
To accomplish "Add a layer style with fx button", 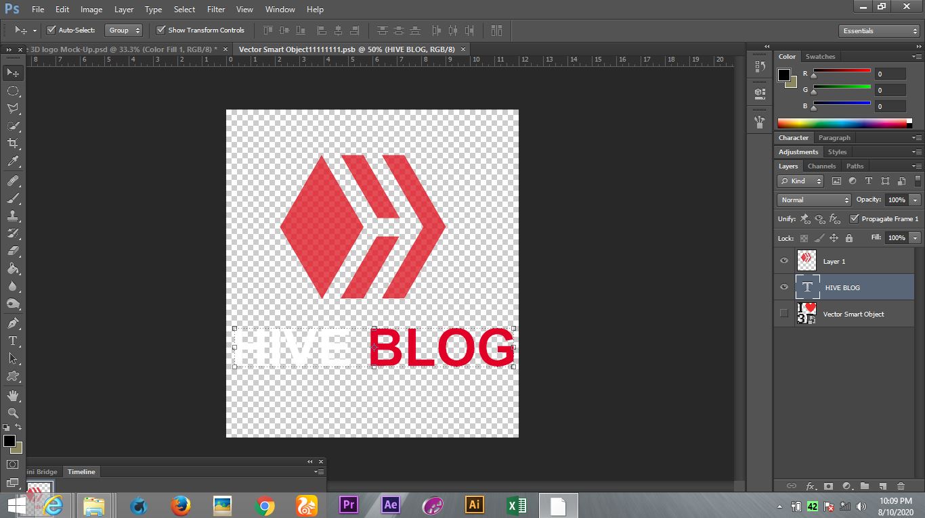I will coord(811,486).
